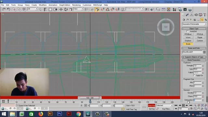Click Rectangular Selection Region icon
Screen dimensions: 208x117
[50, 9]
